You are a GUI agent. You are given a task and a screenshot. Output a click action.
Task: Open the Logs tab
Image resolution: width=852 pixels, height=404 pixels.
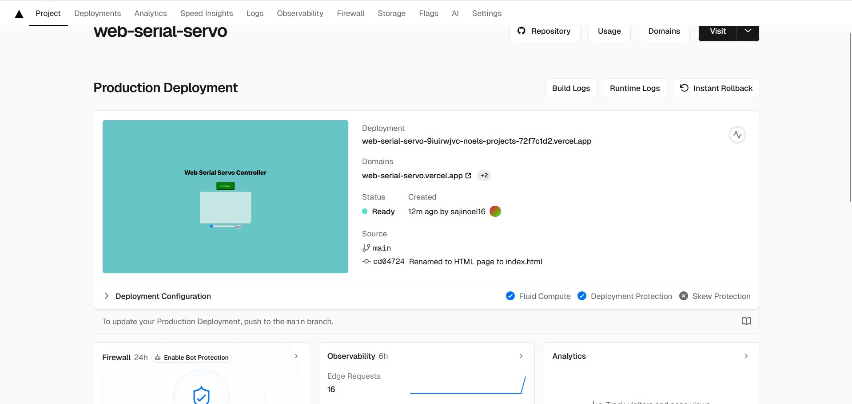pyautogui.click(x=255, y=13)
